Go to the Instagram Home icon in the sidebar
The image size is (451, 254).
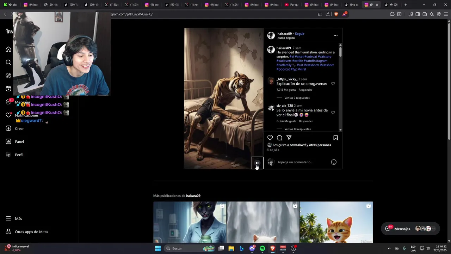tap(8, 49)
